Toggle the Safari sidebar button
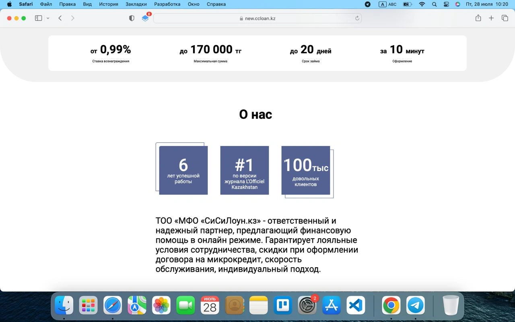The image size is (515, 322). click(x=39, y=18)
